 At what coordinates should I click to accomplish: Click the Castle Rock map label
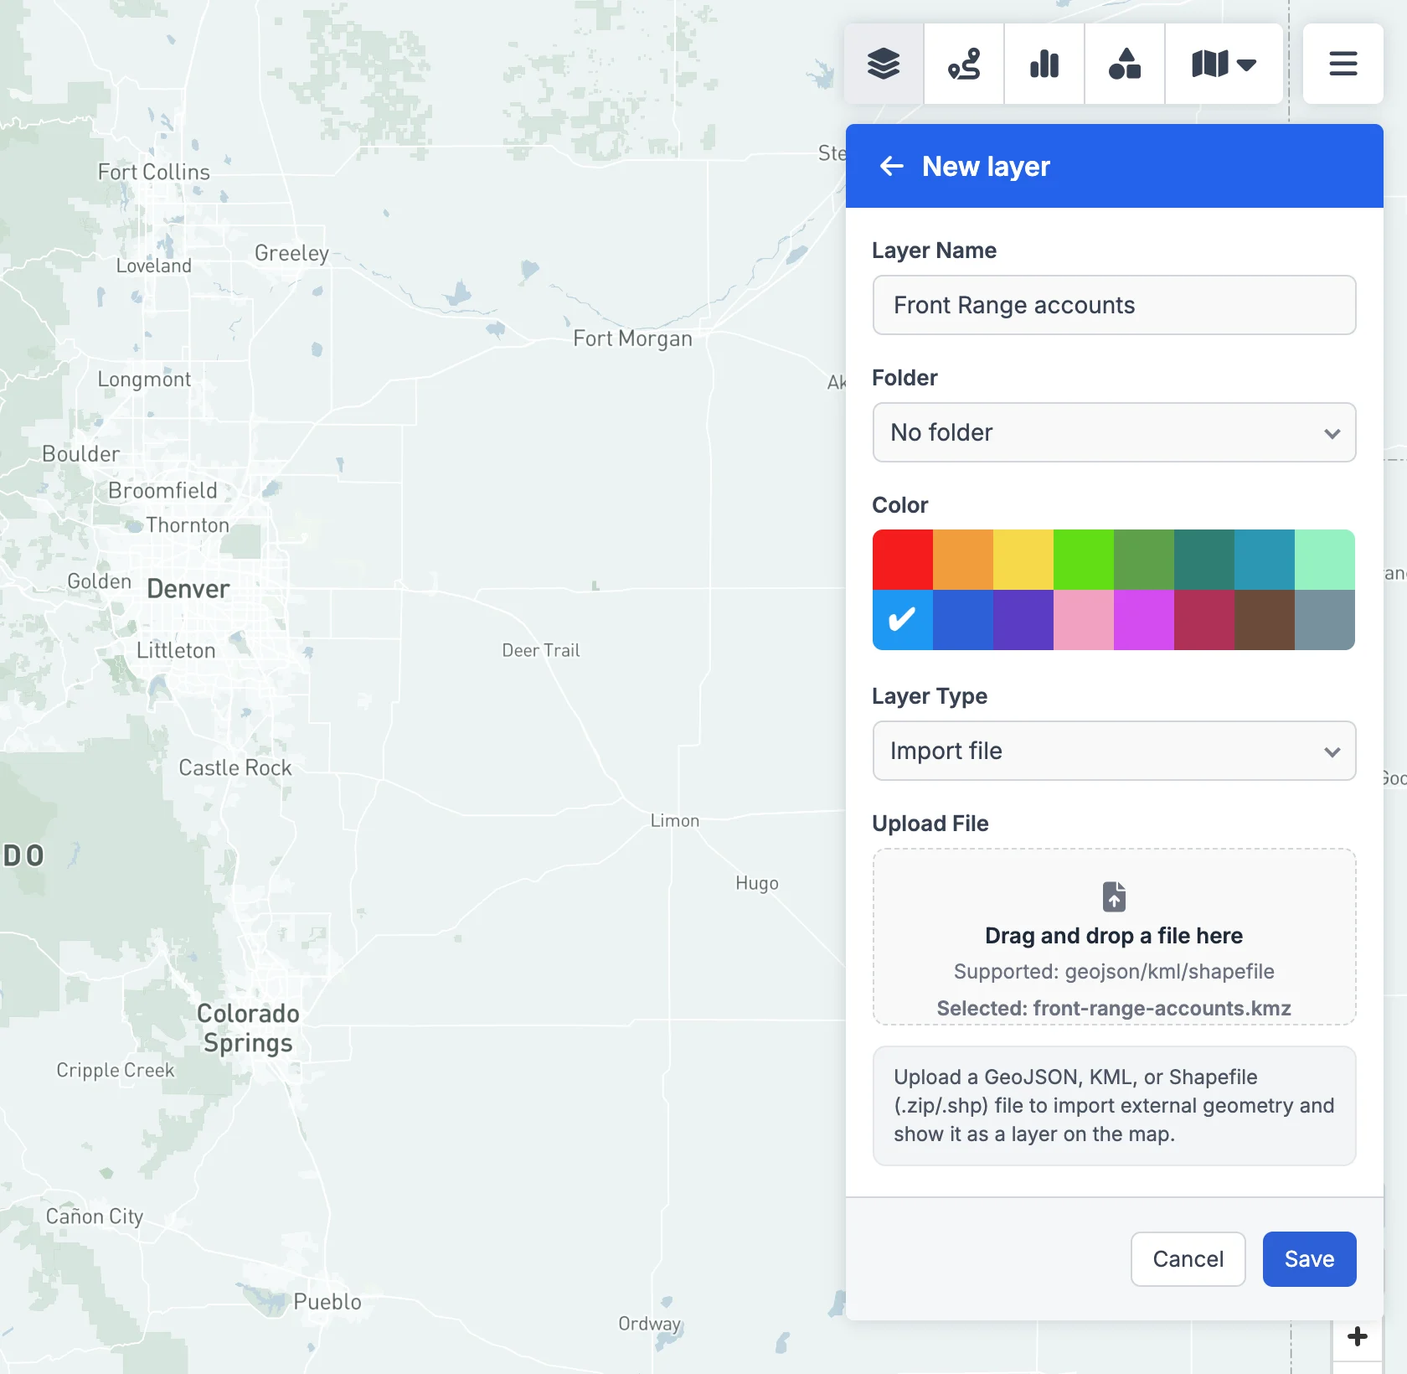point(235,767)
